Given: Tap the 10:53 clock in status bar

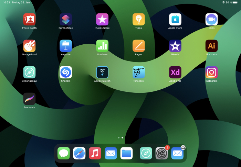Looking at the screenshot, I should (7, 2).
